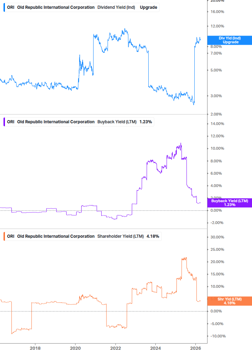
Task: Select the Buyback Yield (LTM) legend label
Action: (117, 122)
